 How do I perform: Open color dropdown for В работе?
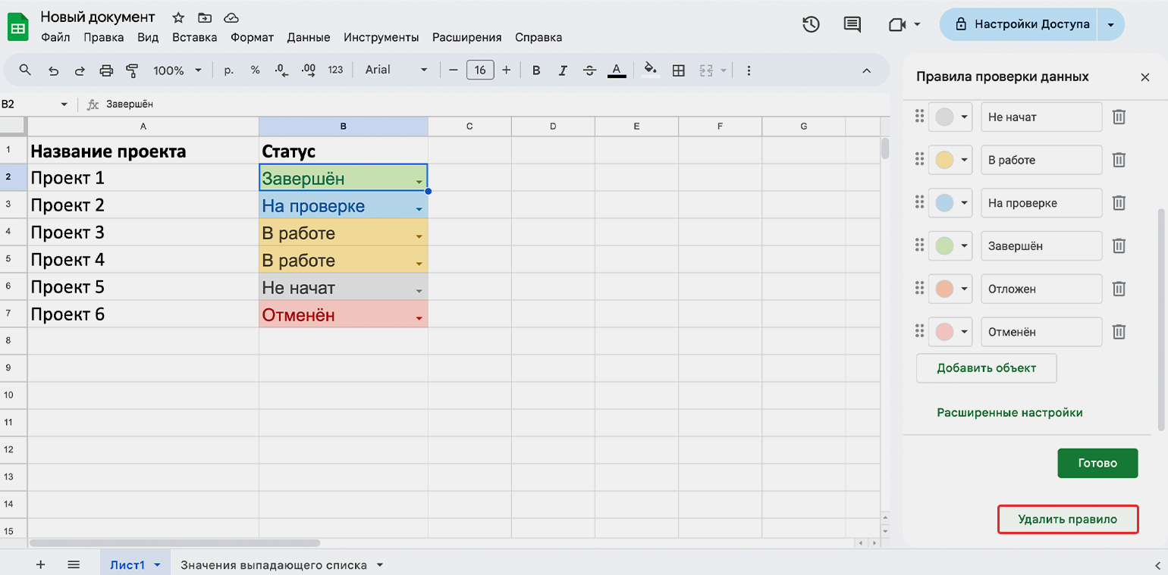(x=950, y=160)
